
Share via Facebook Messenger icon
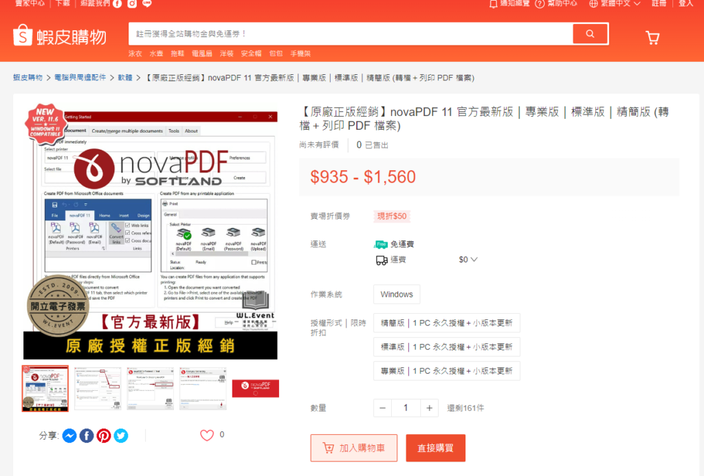[x=69, y=435]
